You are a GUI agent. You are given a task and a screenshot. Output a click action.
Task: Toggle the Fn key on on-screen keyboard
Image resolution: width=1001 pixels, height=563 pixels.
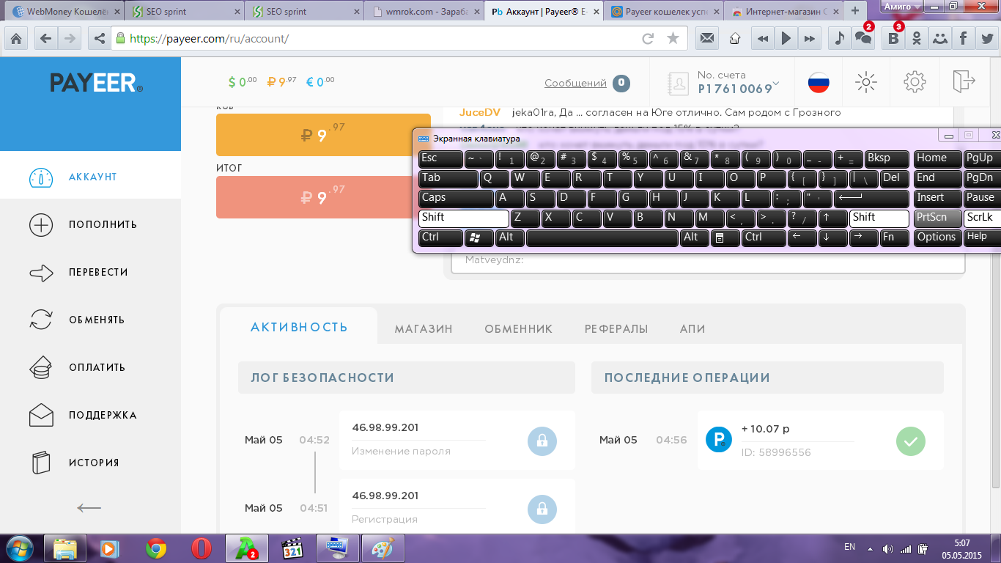(x=894, y=238)
